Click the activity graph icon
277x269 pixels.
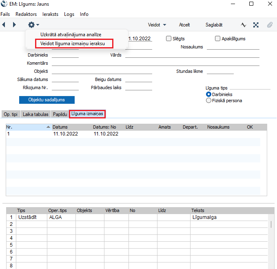pyautogui.click(x=244, y=25)
